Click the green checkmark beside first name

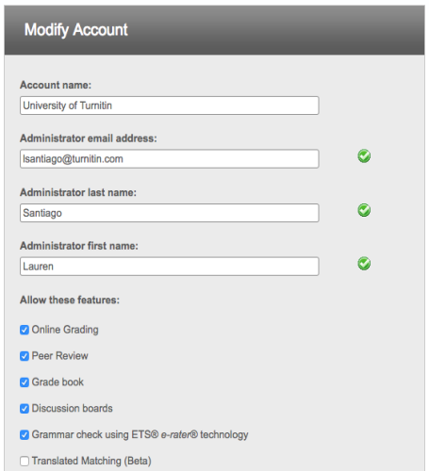364,264
